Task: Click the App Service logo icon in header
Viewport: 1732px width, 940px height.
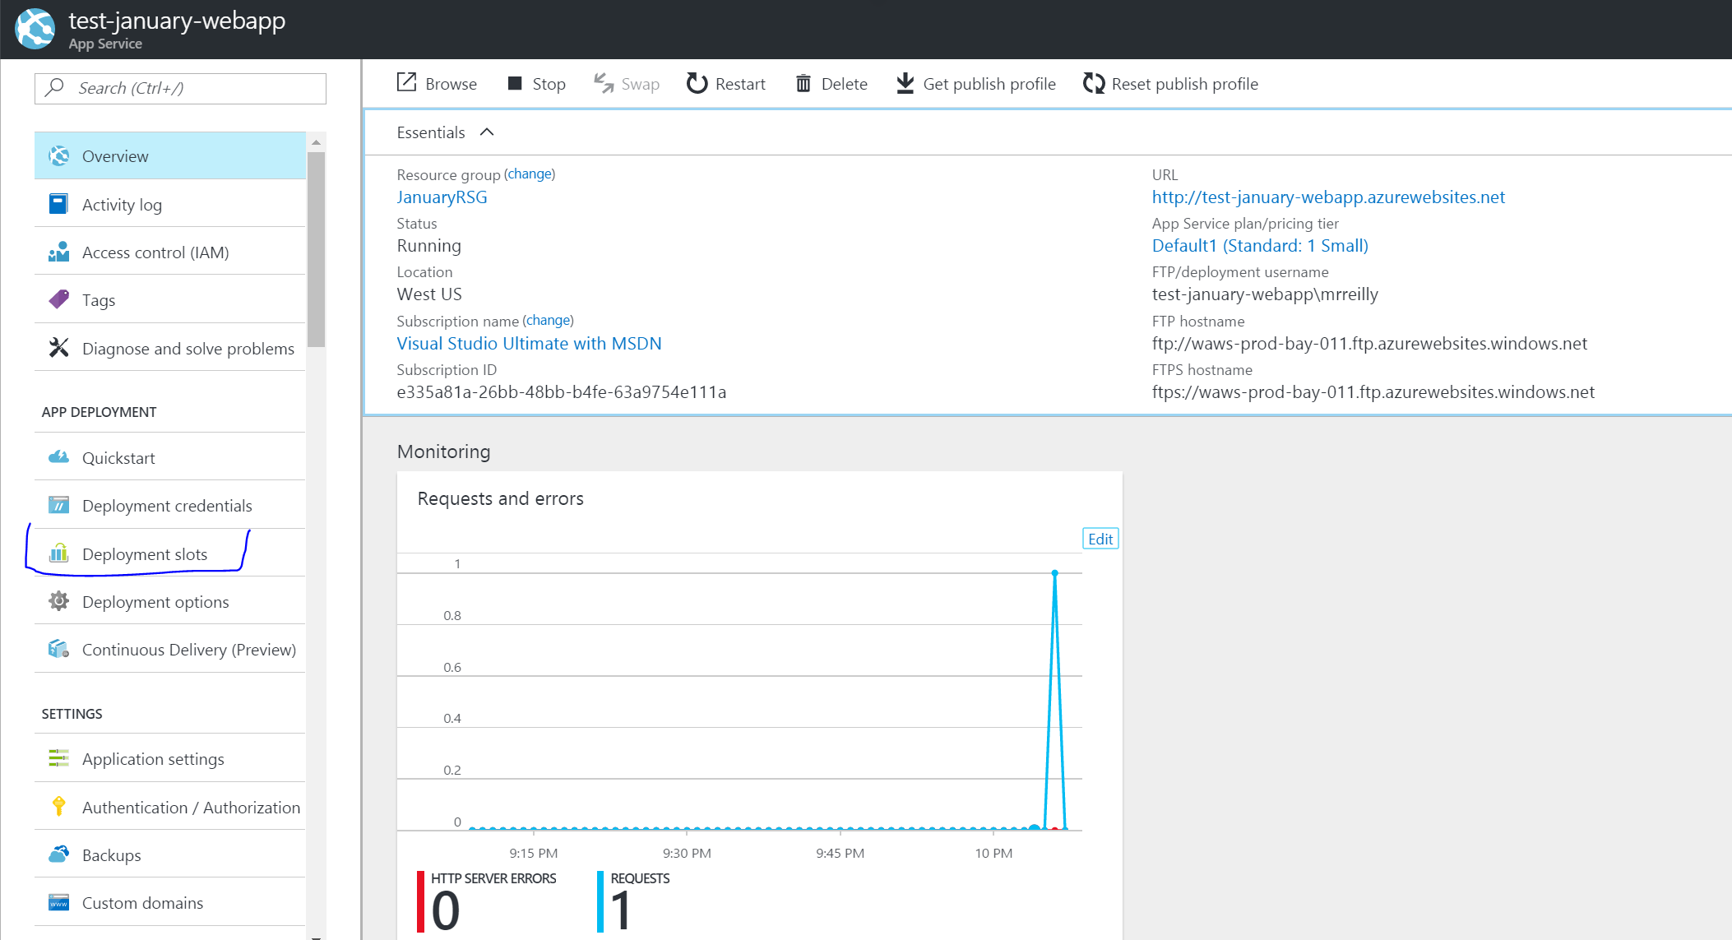Action: (35, 29)
